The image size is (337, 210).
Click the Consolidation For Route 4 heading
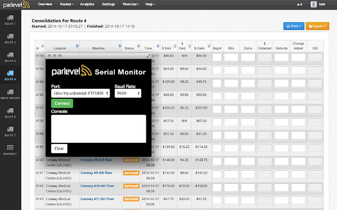(59, 21)
